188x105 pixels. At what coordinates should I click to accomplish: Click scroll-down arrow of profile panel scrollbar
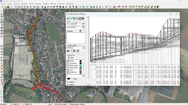88,84
